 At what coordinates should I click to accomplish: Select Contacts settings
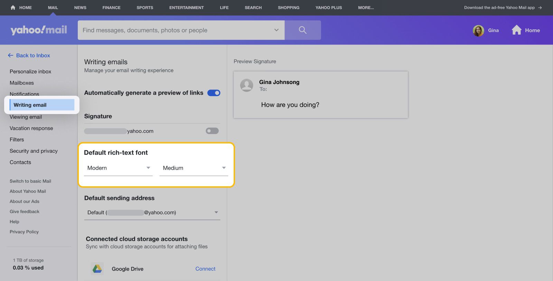point(20,162)
